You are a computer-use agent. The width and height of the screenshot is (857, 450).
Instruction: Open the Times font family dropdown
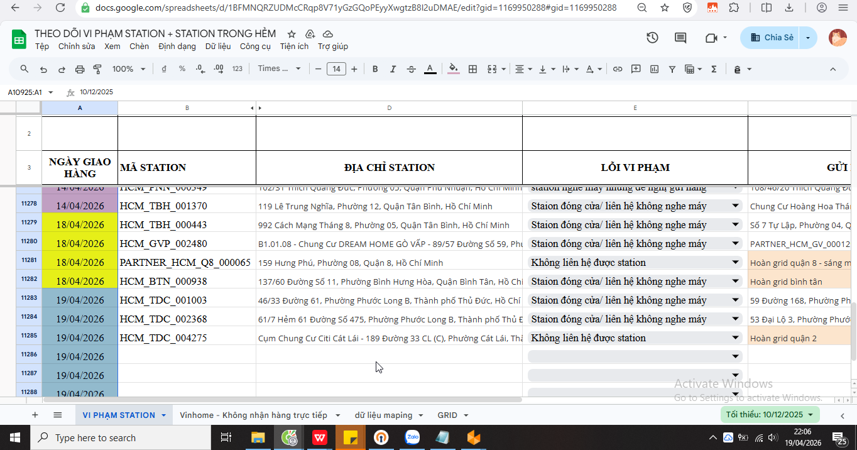click(x=280, y=69)
